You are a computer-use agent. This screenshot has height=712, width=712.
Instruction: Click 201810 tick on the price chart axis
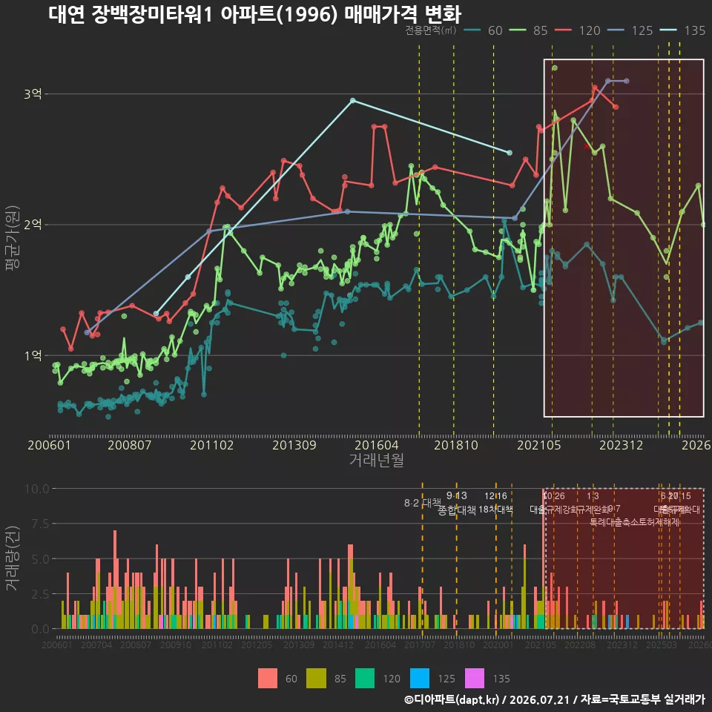point(456,445)
